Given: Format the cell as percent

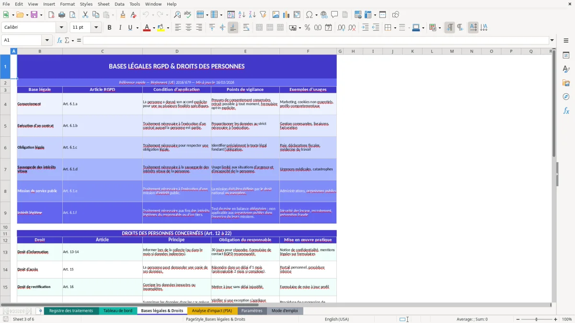Looking at the screenshot, I should pos(307,28).
